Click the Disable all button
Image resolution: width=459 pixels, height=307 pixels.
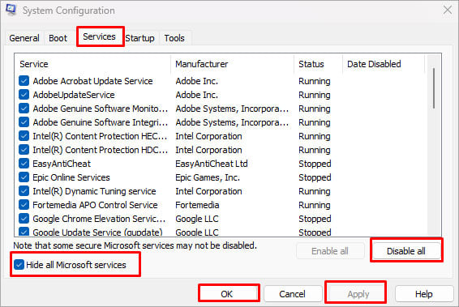(406, 251)
